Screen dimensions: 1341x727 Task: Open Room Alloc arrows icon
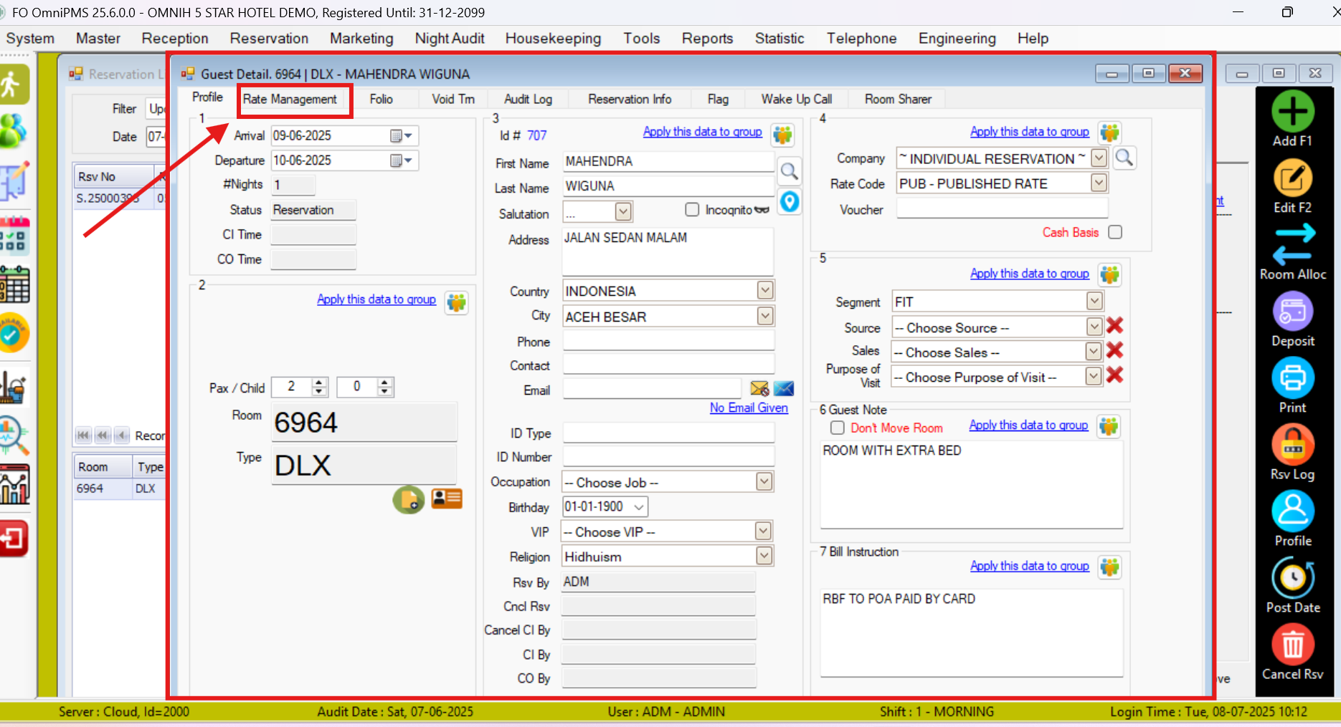click(1293, 244)
